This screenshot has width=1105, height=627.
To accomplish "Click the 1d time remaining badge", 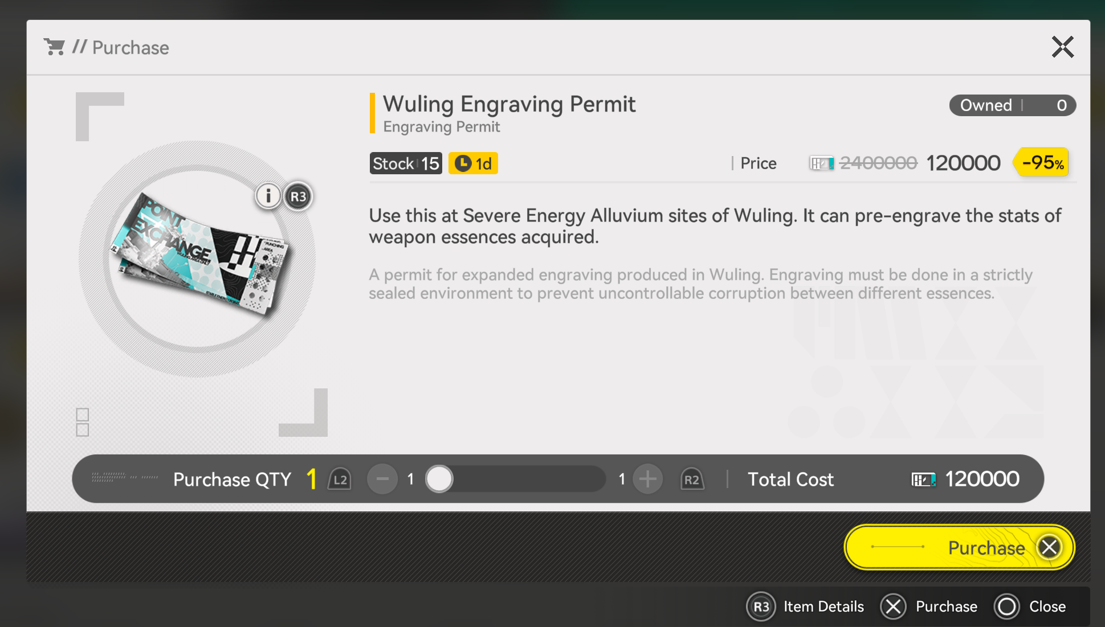I will click(x=473, y=163).
